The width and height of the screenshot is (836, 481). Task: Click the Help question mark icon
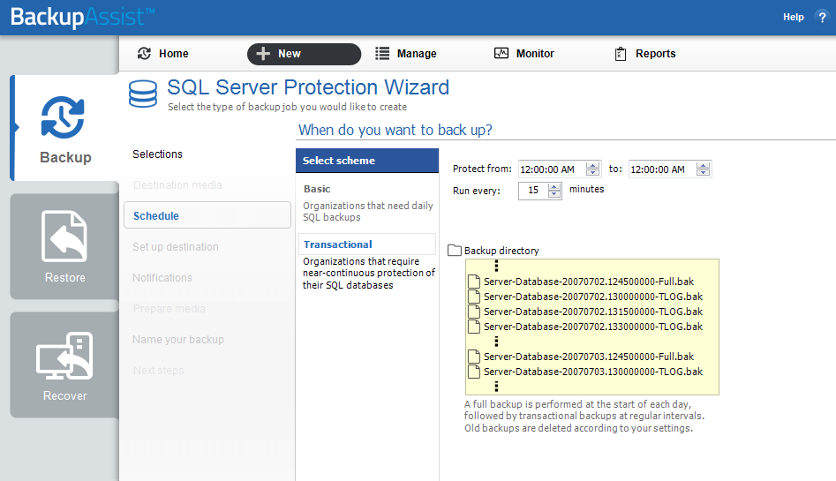tap(822, 17)
